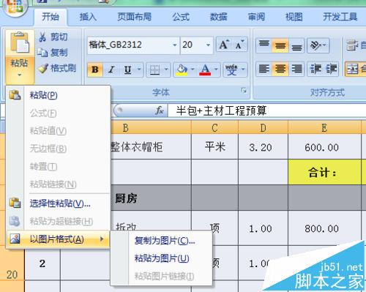Open 以图片格式(A) submenu

pyautogui.click(x=58, y=239)
